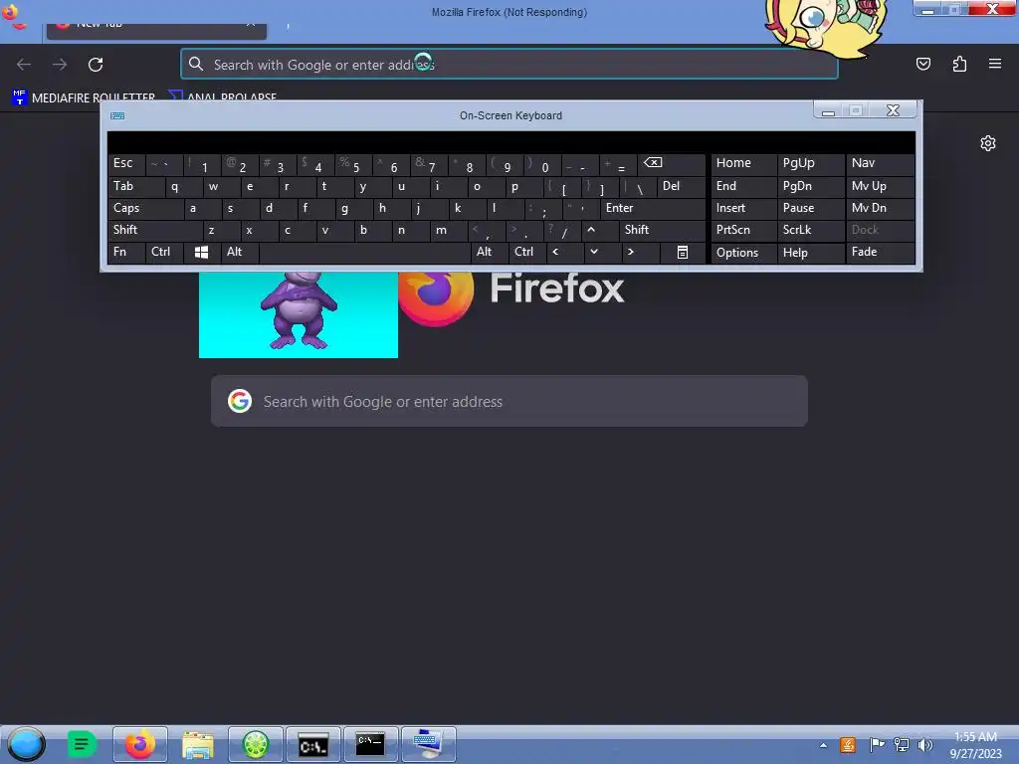The width and height of the screenshot is (1019, 764).
Task: Click the Action Center flag tray icon
Action: coord(877,745)
